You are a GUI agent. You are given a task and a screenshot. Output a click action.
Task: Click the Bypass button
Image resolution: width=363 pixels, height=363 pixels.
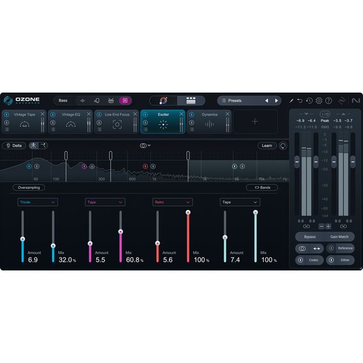point(310,237)
